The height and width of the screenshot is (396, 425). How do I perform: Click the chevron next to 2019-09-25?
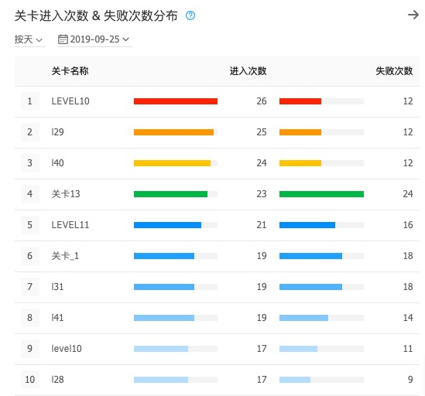(125, 39)
